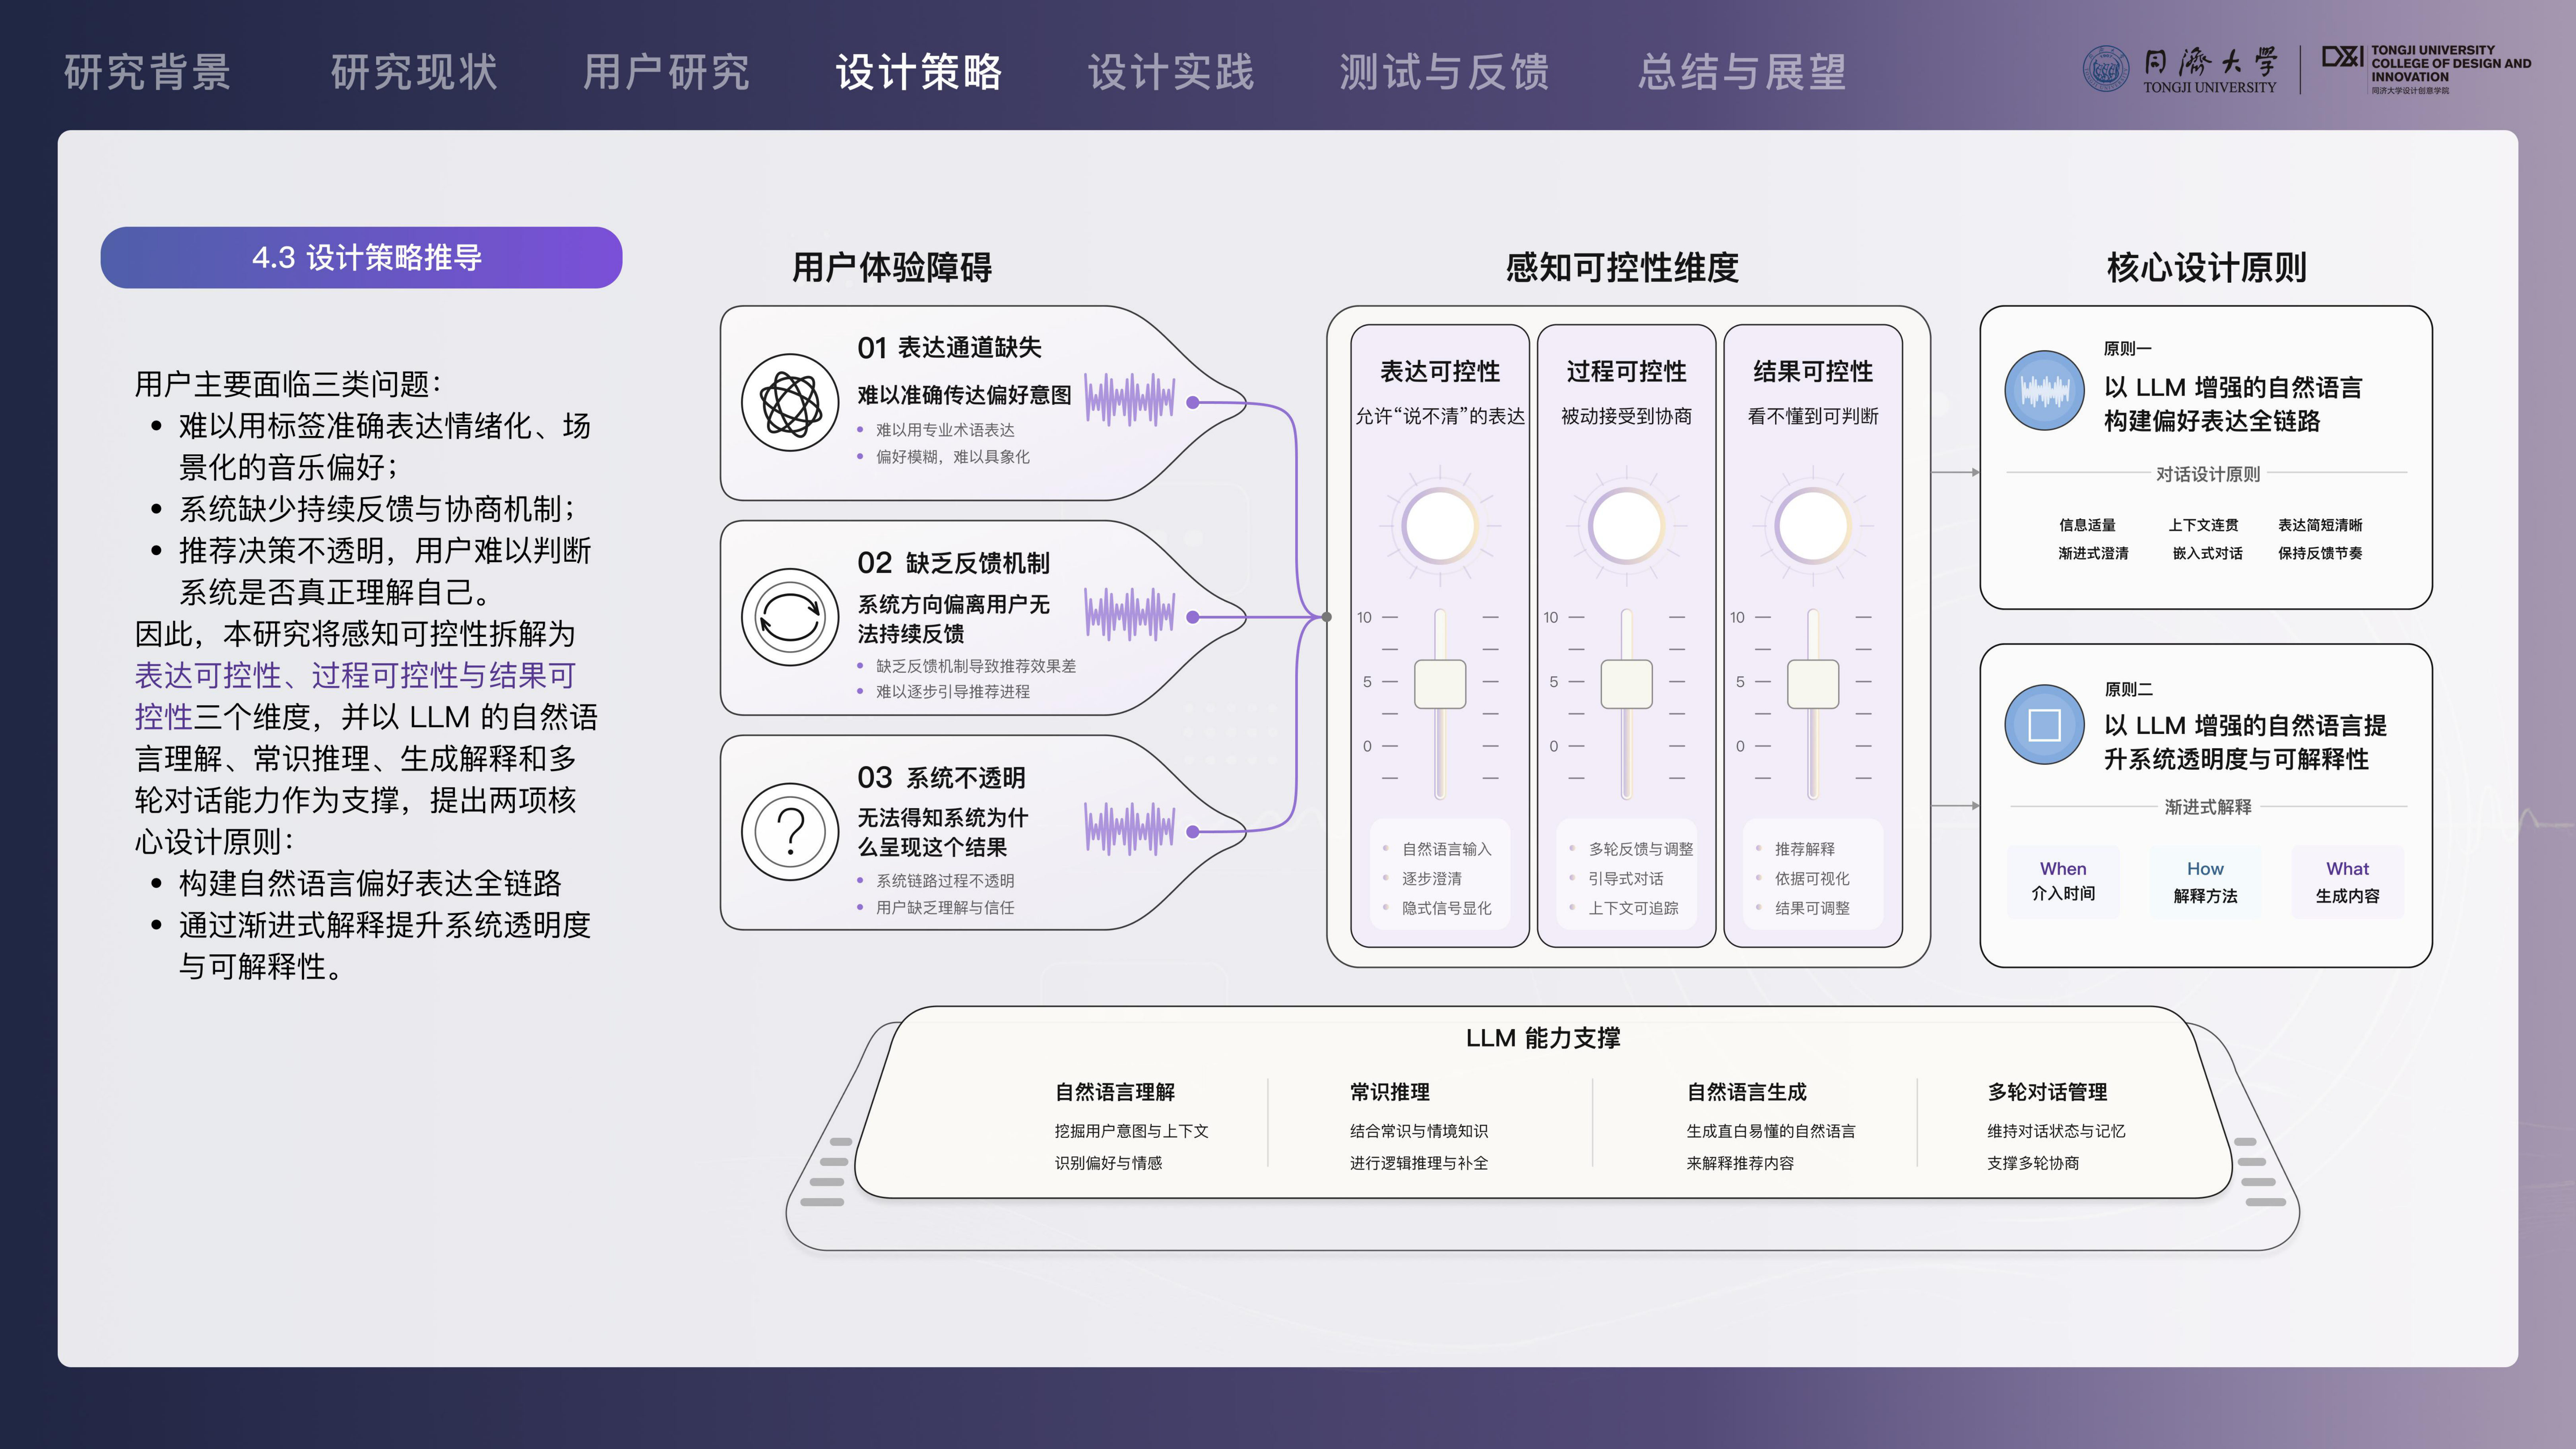Click the blue waveform icon under 原则一
This screenshot has height=1449, width=2576.
pyautogui.click(x=2044, y=390)
